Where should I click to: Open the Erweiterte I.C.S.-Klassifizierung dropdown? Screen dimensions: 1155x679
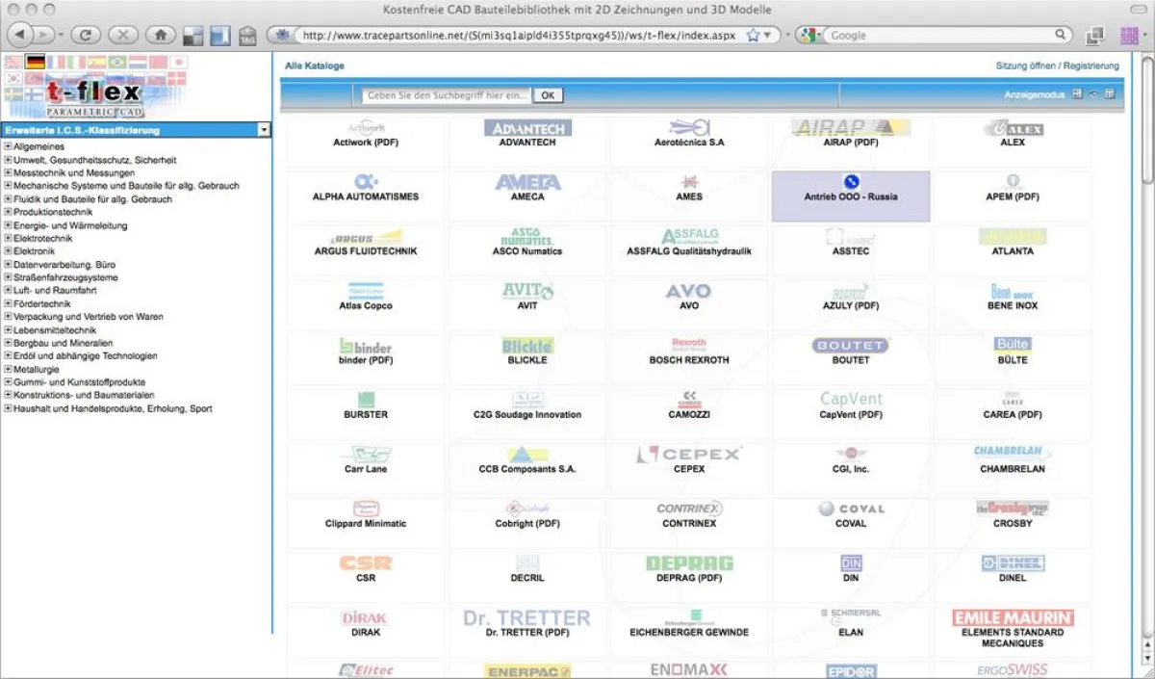pyautogui.click(x=264, y=130)
